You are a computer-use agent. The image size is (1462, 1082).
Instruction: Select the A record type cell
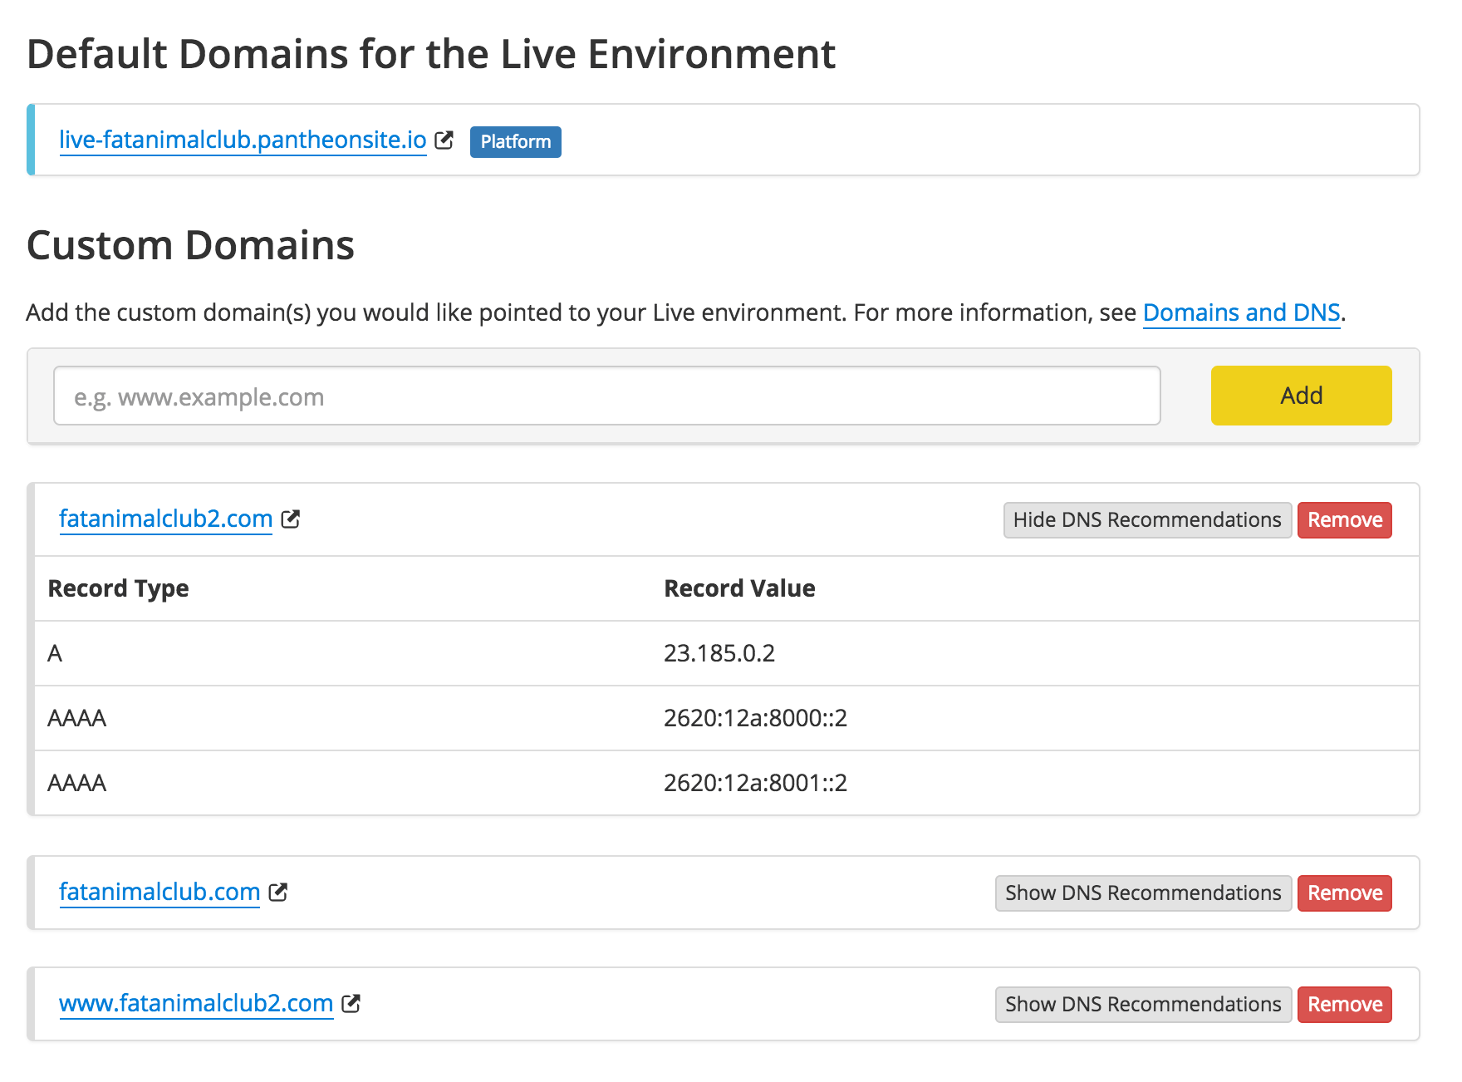pos(55,653)
